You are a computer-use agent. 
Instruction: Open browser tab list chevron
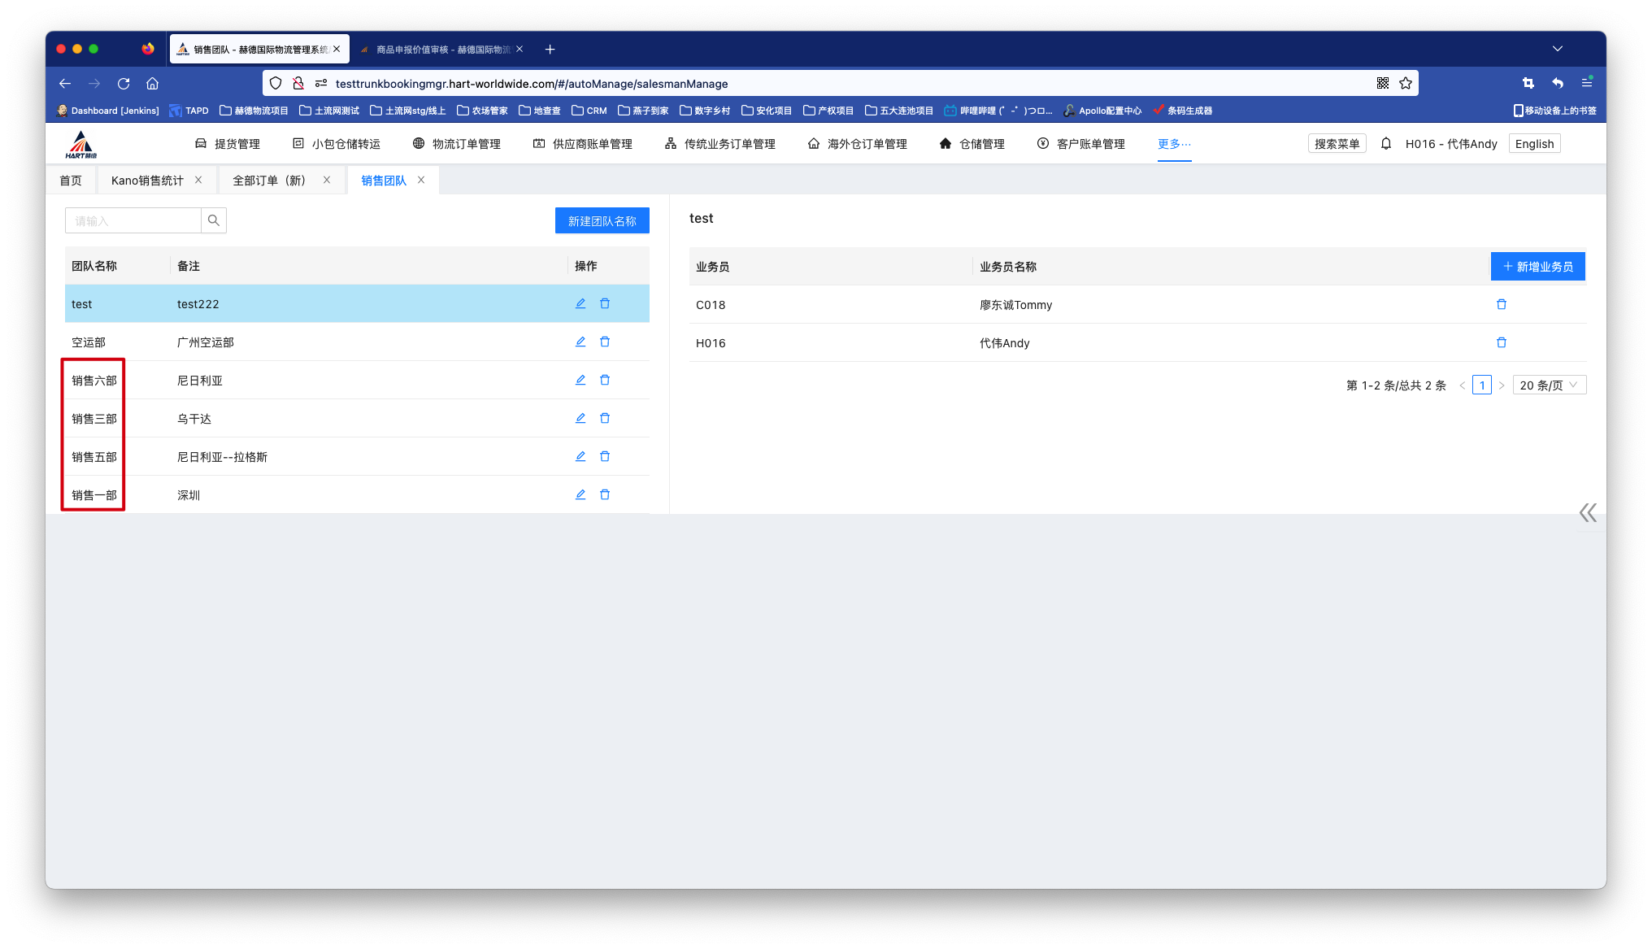(1558, 49)
